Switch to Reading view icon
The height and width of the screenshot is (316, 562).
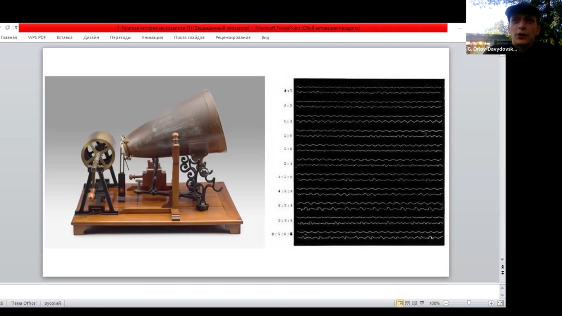[414, 303]
